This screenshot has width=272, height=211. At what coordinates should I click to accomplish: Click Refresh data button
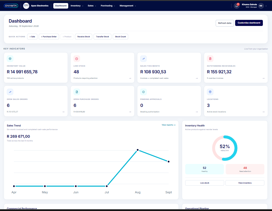(225, 23)
